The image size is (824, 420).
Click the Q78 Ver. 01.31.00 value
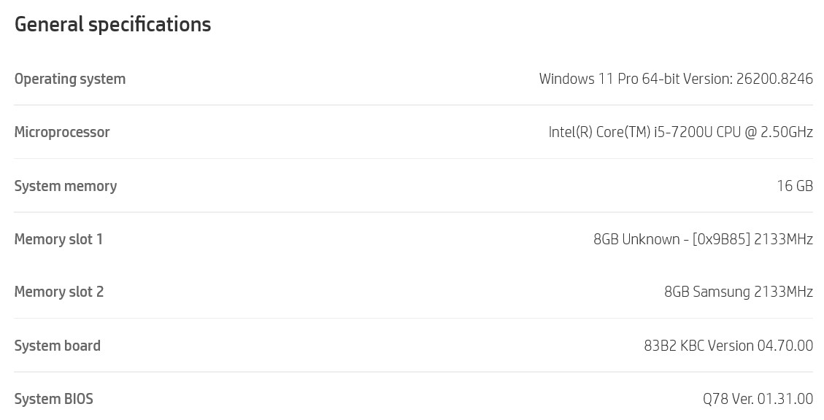pos(758,399)
